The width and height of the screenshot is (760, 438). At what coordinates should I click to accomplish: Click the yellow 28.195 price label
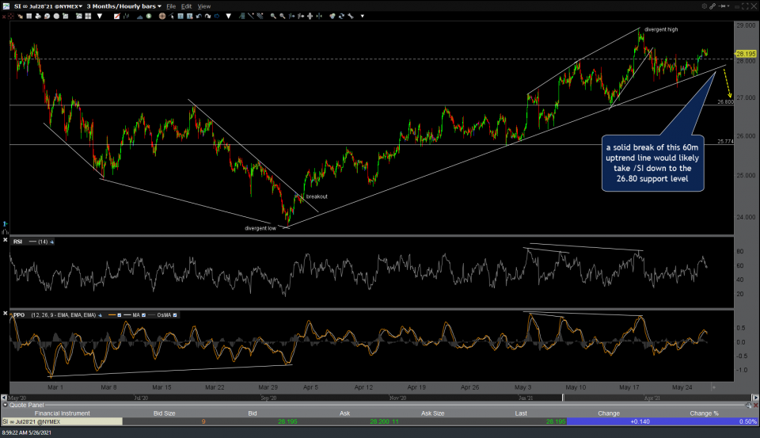click(746, 53)
